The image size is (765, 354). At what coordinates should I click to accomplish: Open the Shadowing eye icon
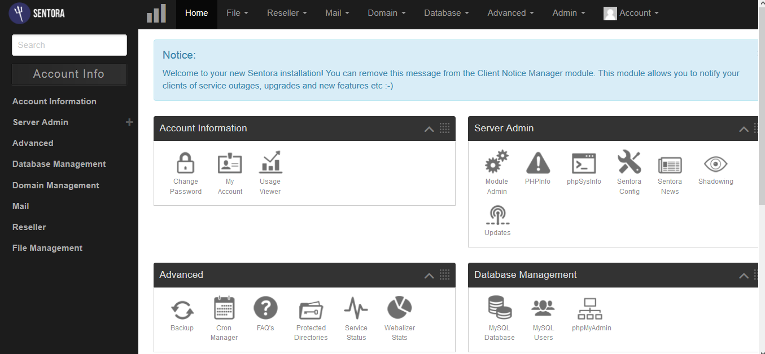[x=715, y=164]
